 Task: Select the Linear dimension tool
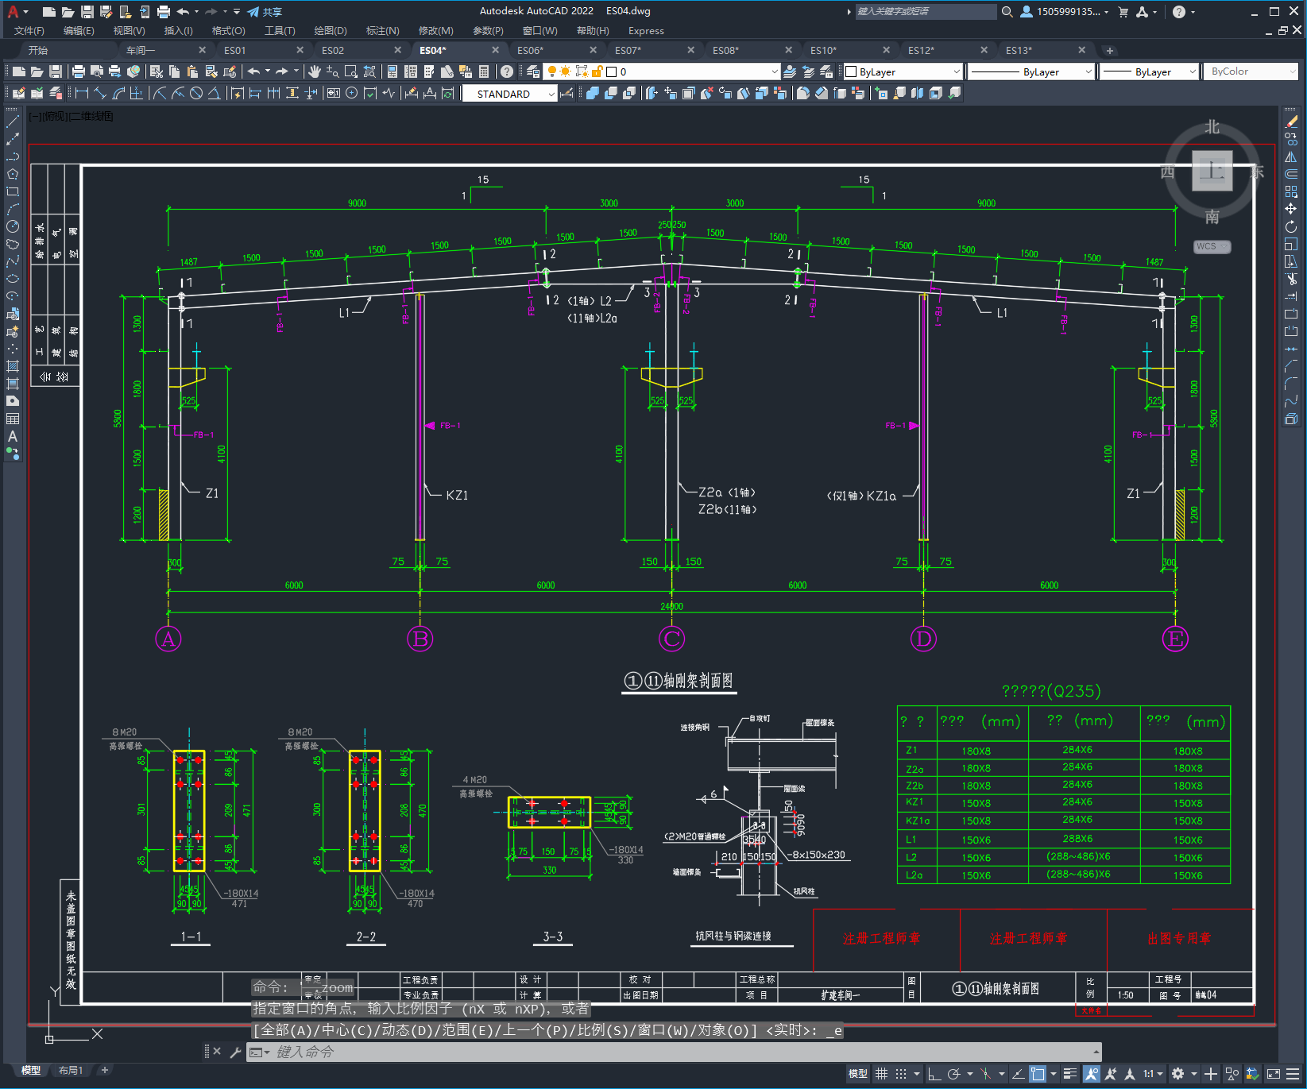(82, 93)
